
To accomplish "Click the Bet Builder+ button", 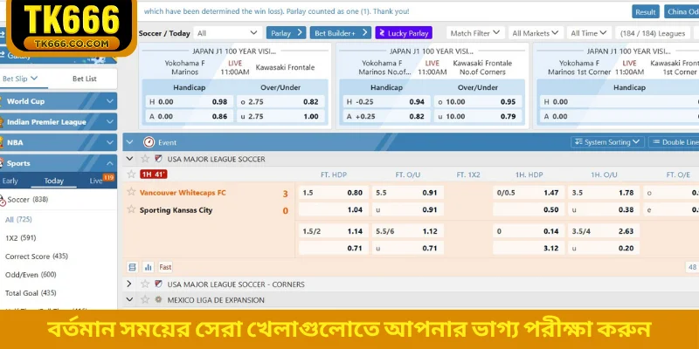I will point(341,33).
